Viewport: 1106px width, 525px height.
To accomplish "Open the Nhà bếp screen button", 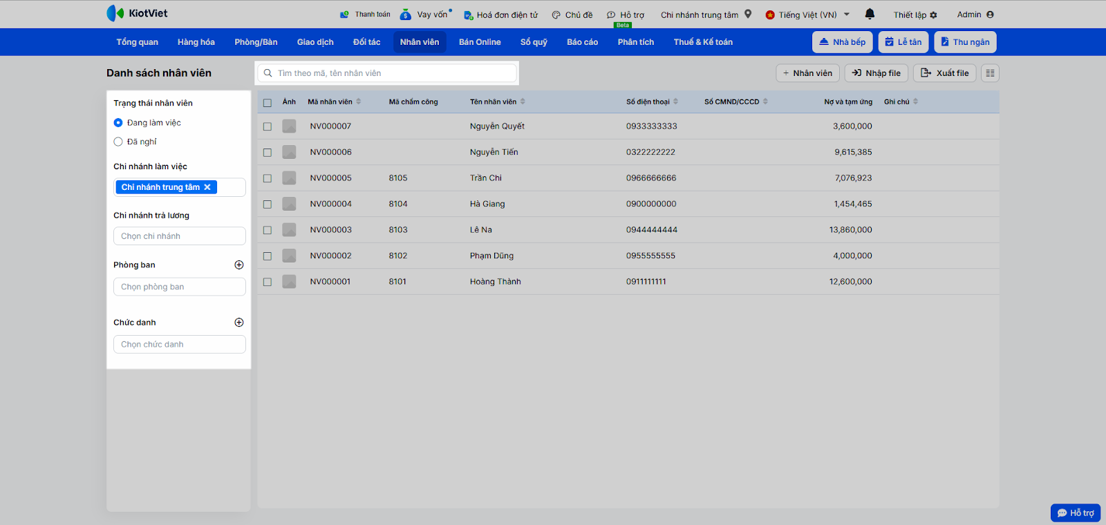I will (x=843, y=42).
